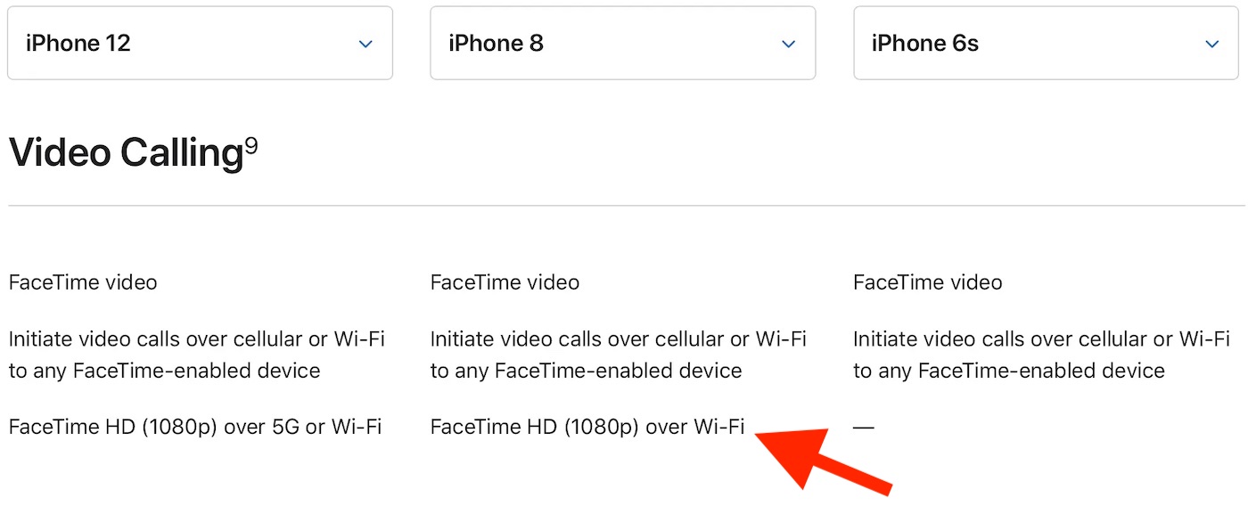Screen dimensions: 1248x514
Task: Click the "iPhone 8" text in the selector
Action: tap(496, 43)
